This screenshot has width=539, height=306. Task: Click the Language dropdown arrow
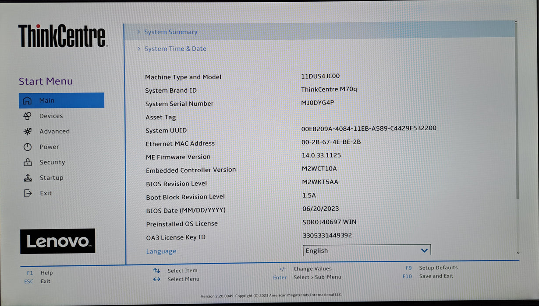(424, 250)
